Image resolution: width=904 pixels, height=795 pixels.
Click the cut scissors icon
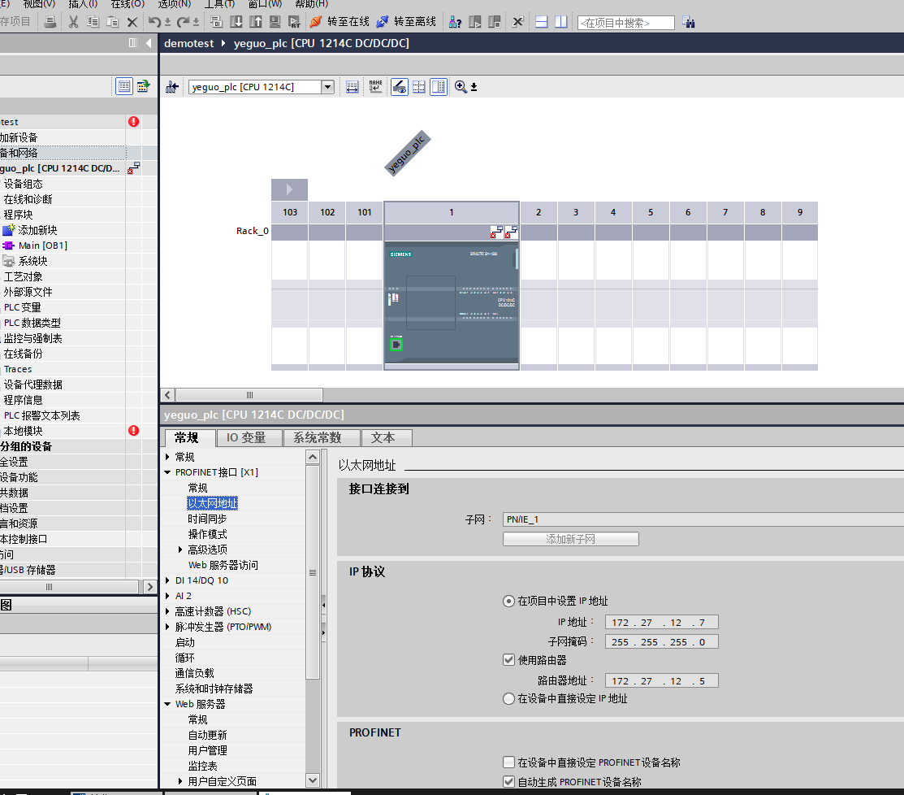[x=73, y=22]
